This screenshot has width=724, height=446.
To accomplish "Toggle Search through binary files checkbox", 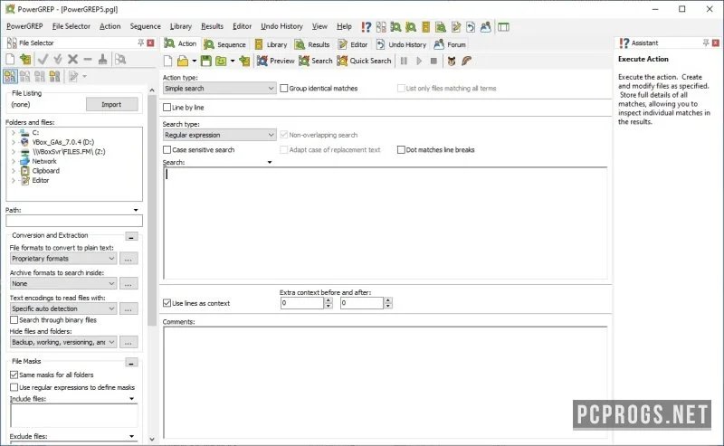I will [14, 320].
